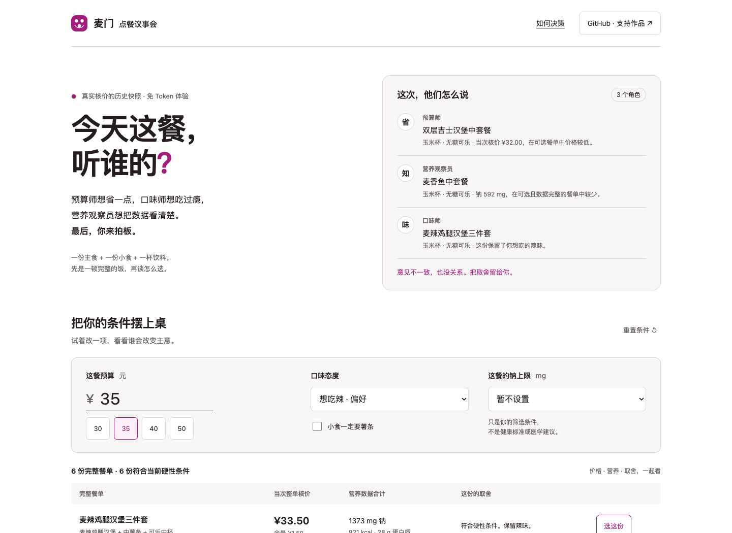
Task: Open the 口味态度 dropdown
Action: (389, 399)
